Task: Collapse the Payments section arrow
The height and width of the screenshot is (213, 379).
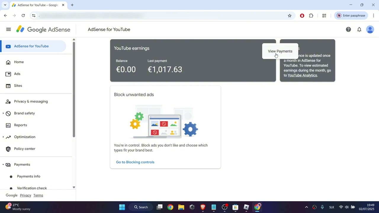Action: pos(3,164)
